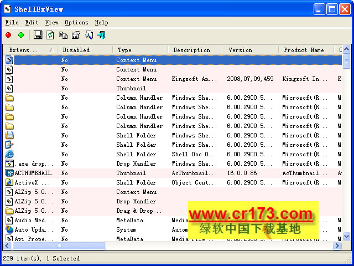The height and width of the screenshot is (266, 354).
Task: Sort by the Disabled column header
Action: click(85, 50)
